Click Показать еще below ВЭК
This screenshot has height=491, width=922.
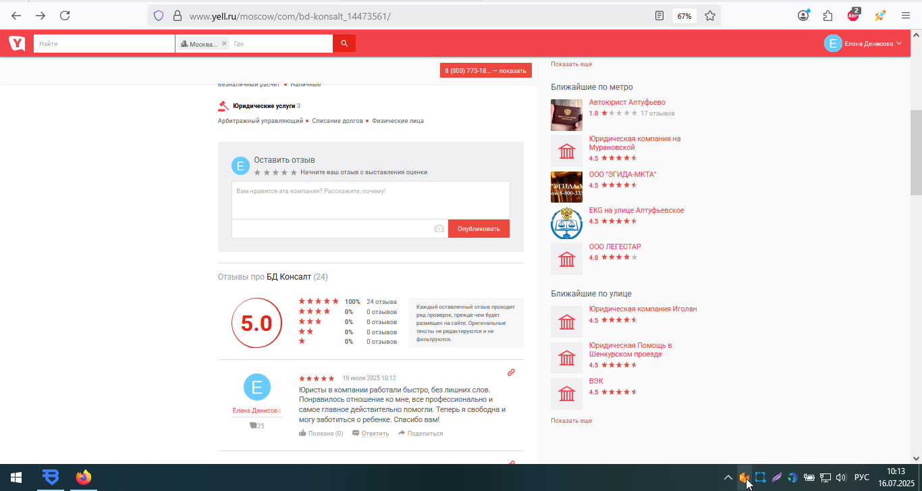point(571,421)
